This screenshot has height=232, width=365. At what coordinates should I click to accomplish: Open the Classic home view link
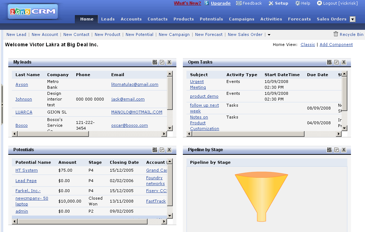coord(308,45)
